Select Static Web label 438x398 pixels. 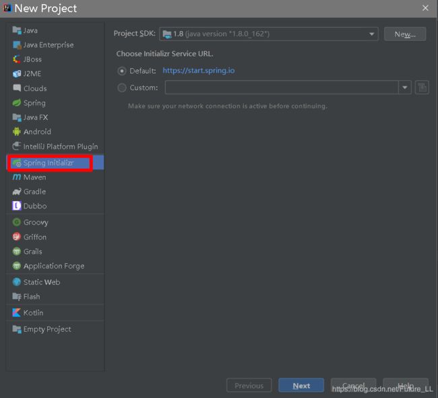pos(42,282)
